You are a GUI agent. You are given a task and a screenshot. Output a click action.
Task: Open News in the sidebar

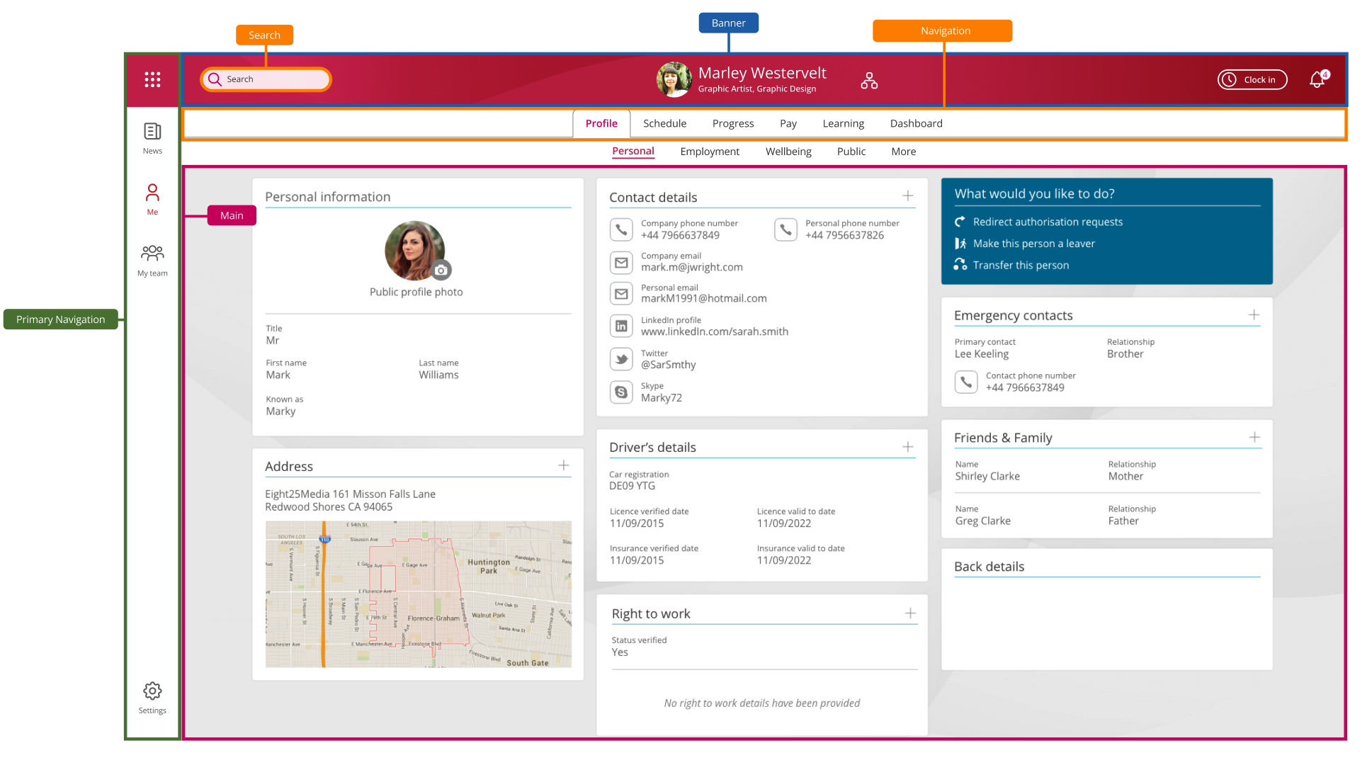(x=152, y=138)
